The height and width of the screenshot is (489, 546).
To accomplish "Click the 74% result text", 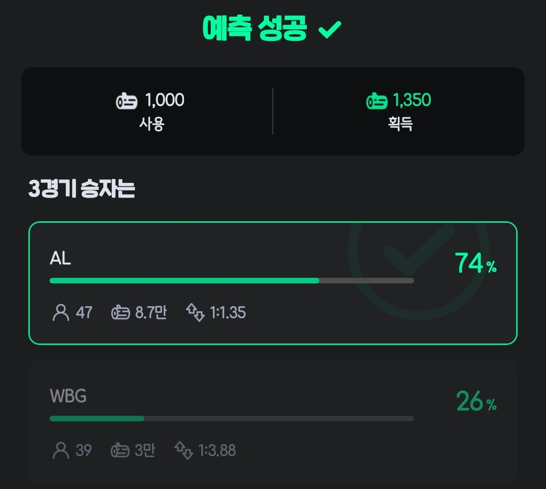I will point(475,263).
